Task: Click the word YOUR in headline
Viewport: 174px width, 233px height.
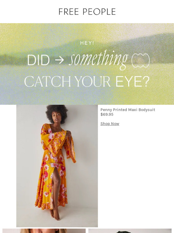Action: pos(92,82)
